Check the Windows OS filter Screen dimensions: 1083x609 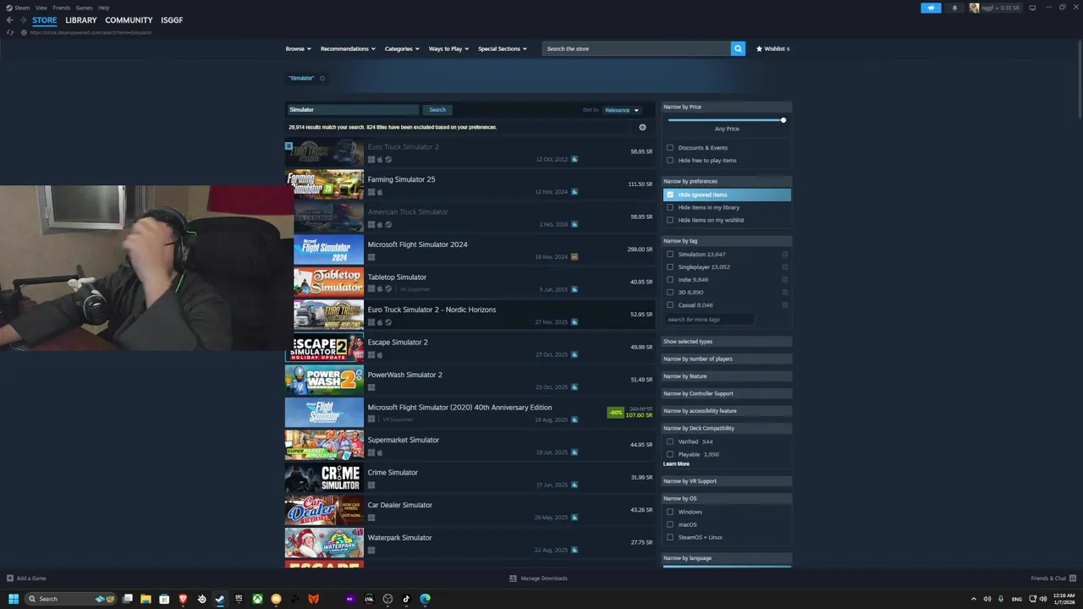(670, 512)
